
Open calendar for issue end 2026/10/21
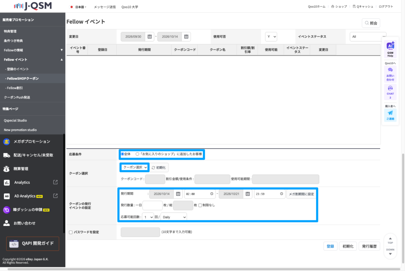pyautogui.click(x=248, y=194)
